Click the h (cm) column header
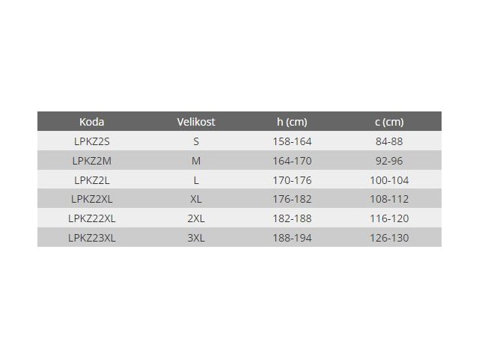Viewport: 479px width, 359px height. pyautogui.click(x=292, y=122)
